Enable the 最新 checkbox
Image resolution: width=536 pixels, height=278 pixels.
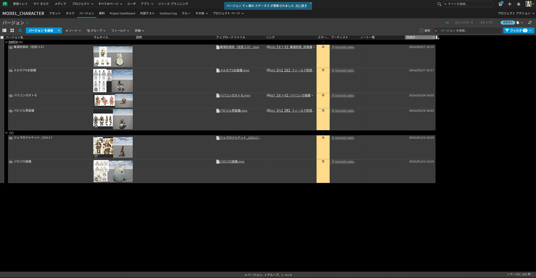[421, 30]
